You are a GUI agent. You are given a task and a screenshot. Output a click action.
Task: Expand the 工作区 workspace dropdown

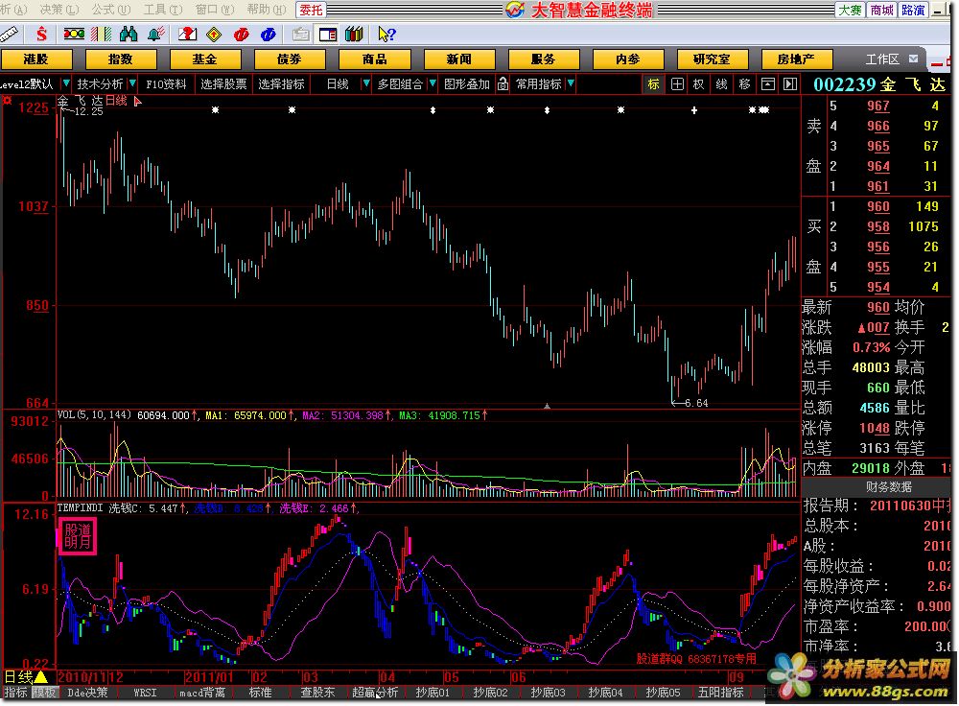point(914,59)
